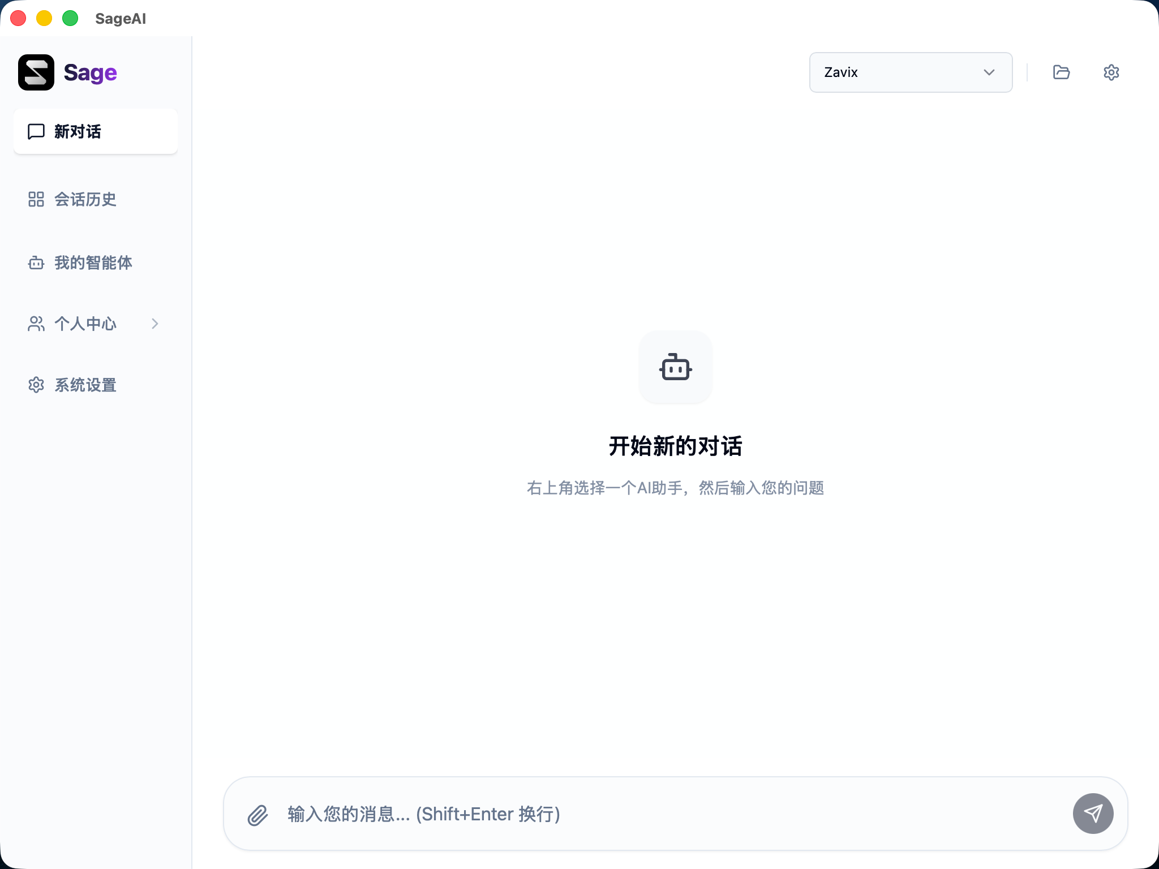The width and height of the screenshot is (1159, 869).
Task: Send the message with the paper plane button
Action: coord(1093,814)
